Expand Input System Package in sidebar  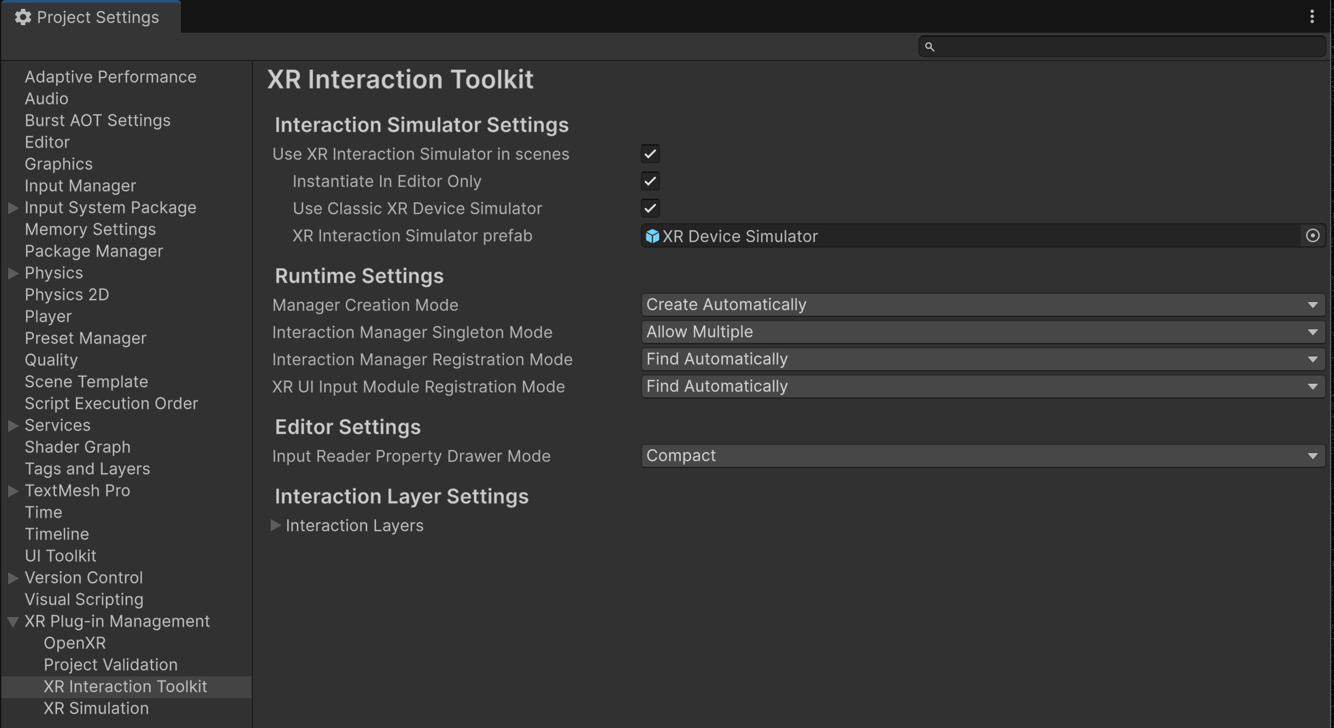pyautogui.click(x=13, y=208)
